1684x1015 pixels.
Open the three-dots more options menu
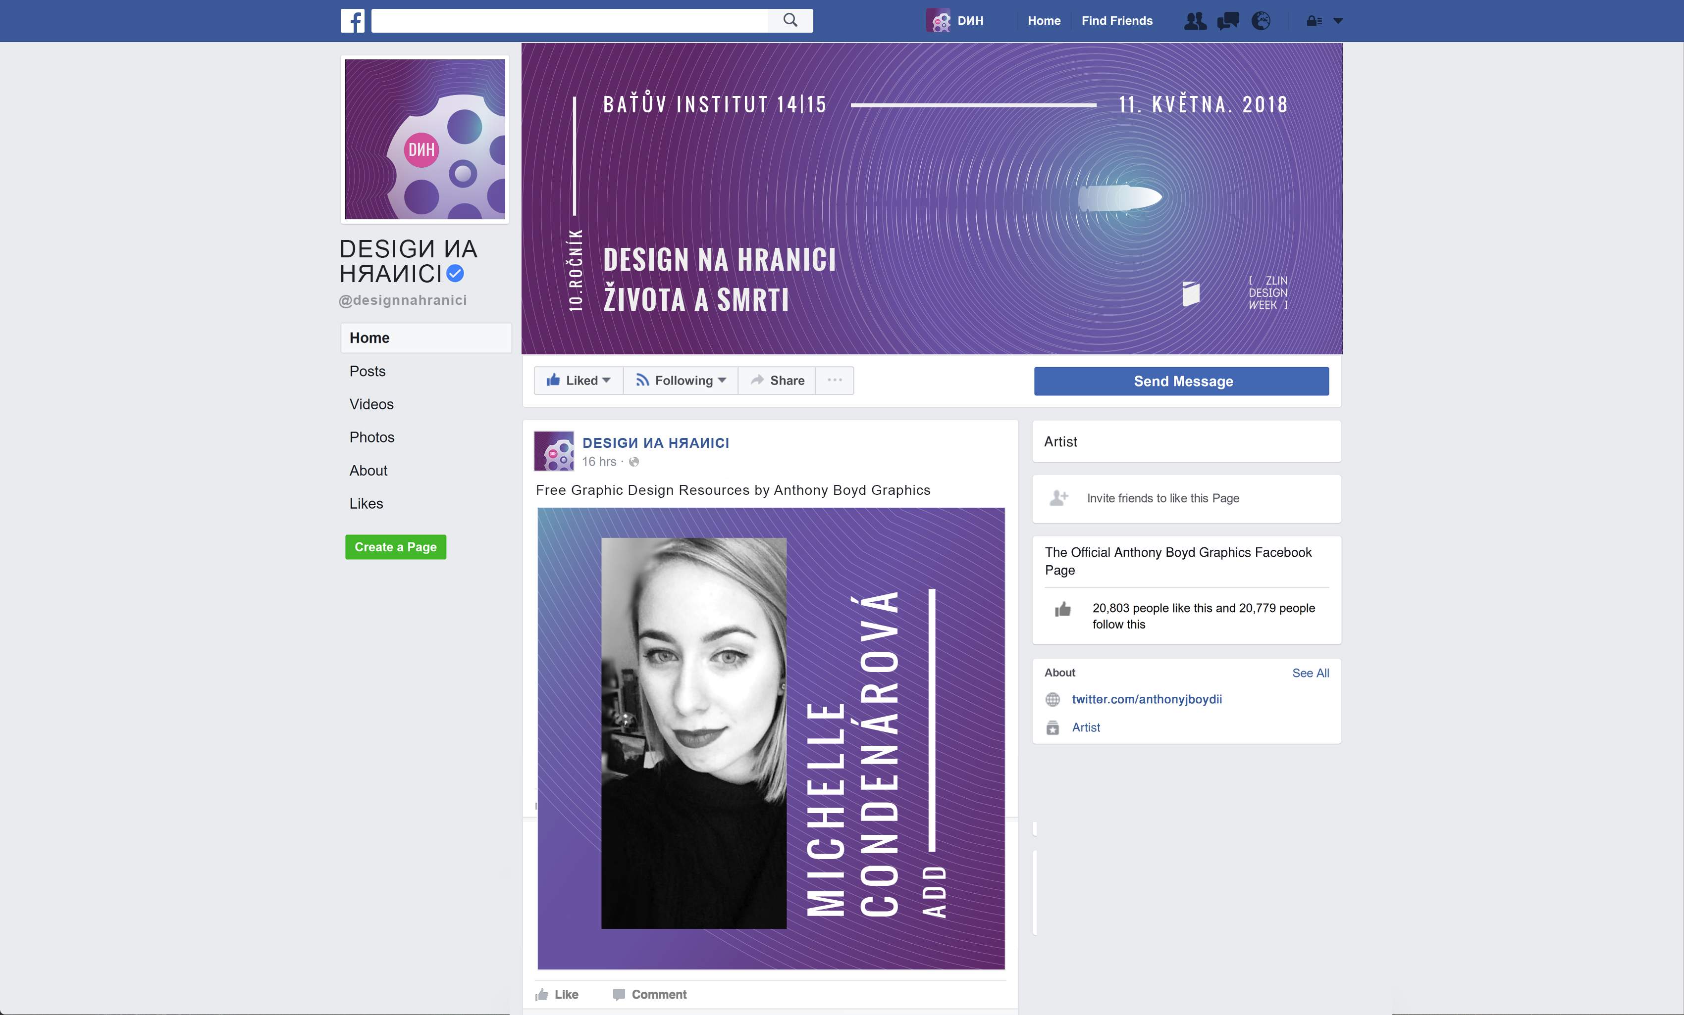tap(835, 381)
